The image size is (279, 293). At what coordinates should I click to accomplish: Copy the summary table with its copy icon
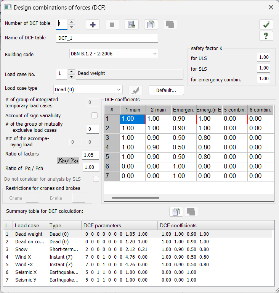[x=176, y=211]
